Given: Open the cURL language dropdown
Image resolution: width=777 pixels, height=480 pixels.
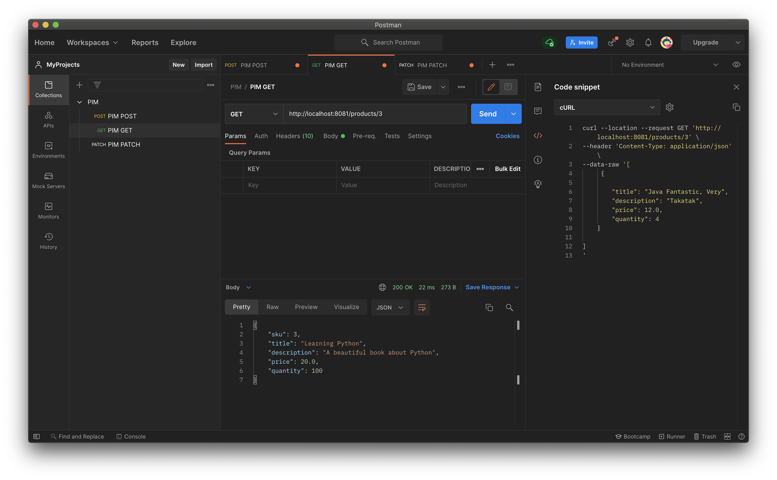Looking at the screenshot, I should [x=607, y=107].
